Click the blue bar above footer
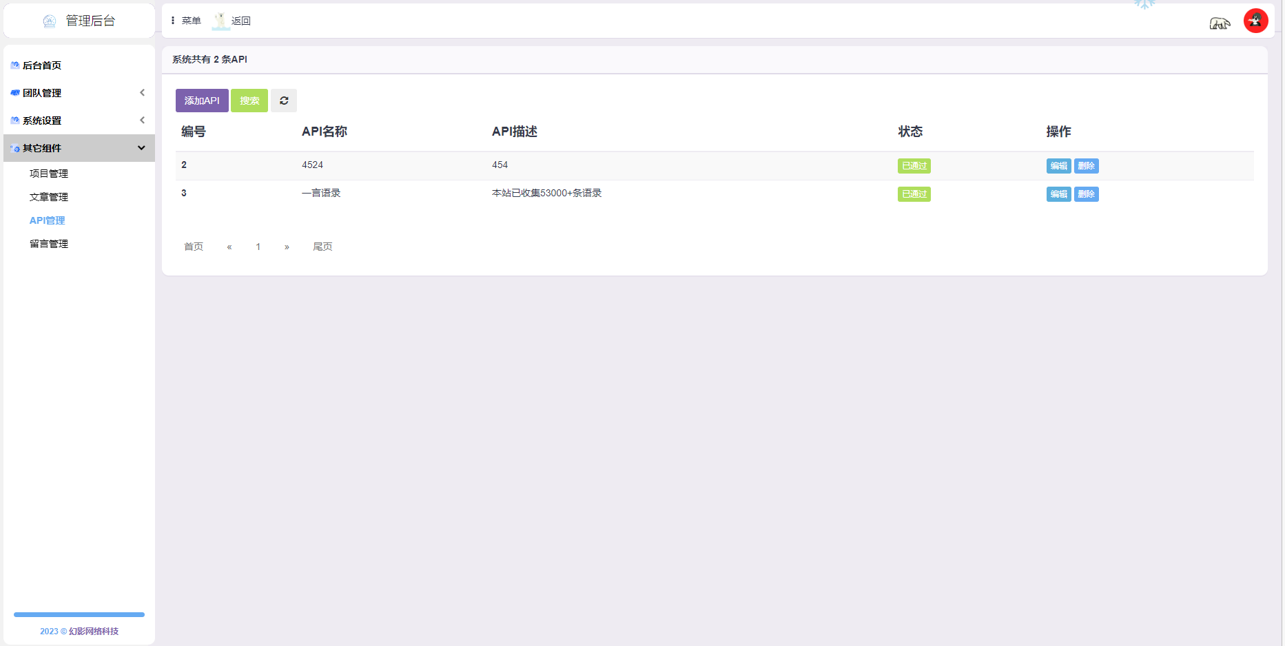 (x=79, y=614)
